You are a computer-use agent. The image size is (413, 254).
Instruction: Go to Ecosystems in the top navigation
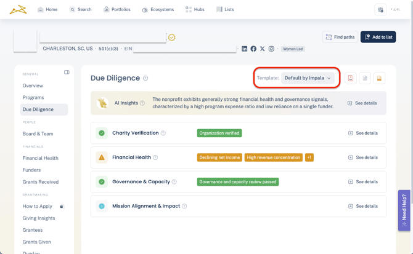pos(158,9)
